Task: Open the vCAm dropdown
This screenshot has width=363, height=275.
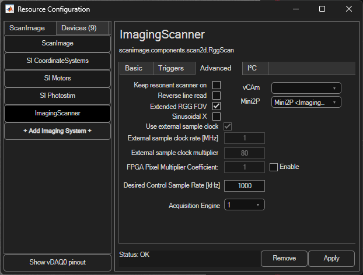Action: [306, 88]
